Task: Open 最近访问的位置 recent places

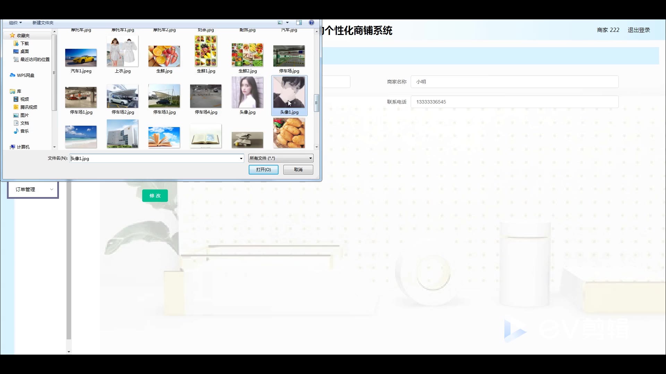Action: point(35,59)
